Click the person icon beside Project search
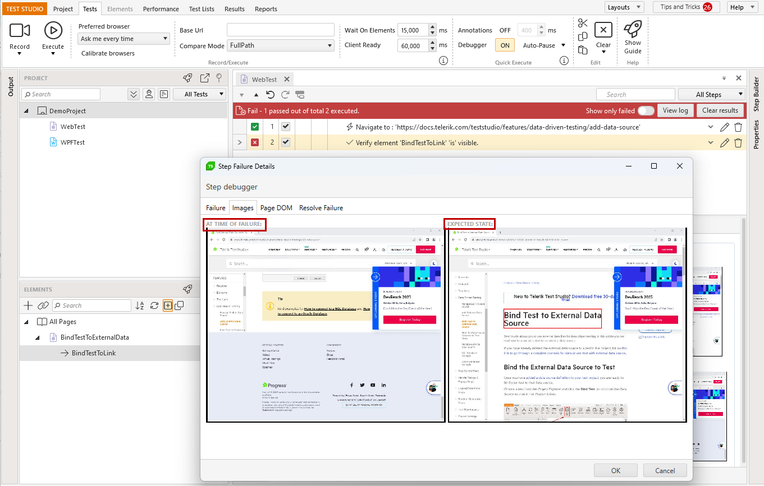 point(149,94)
